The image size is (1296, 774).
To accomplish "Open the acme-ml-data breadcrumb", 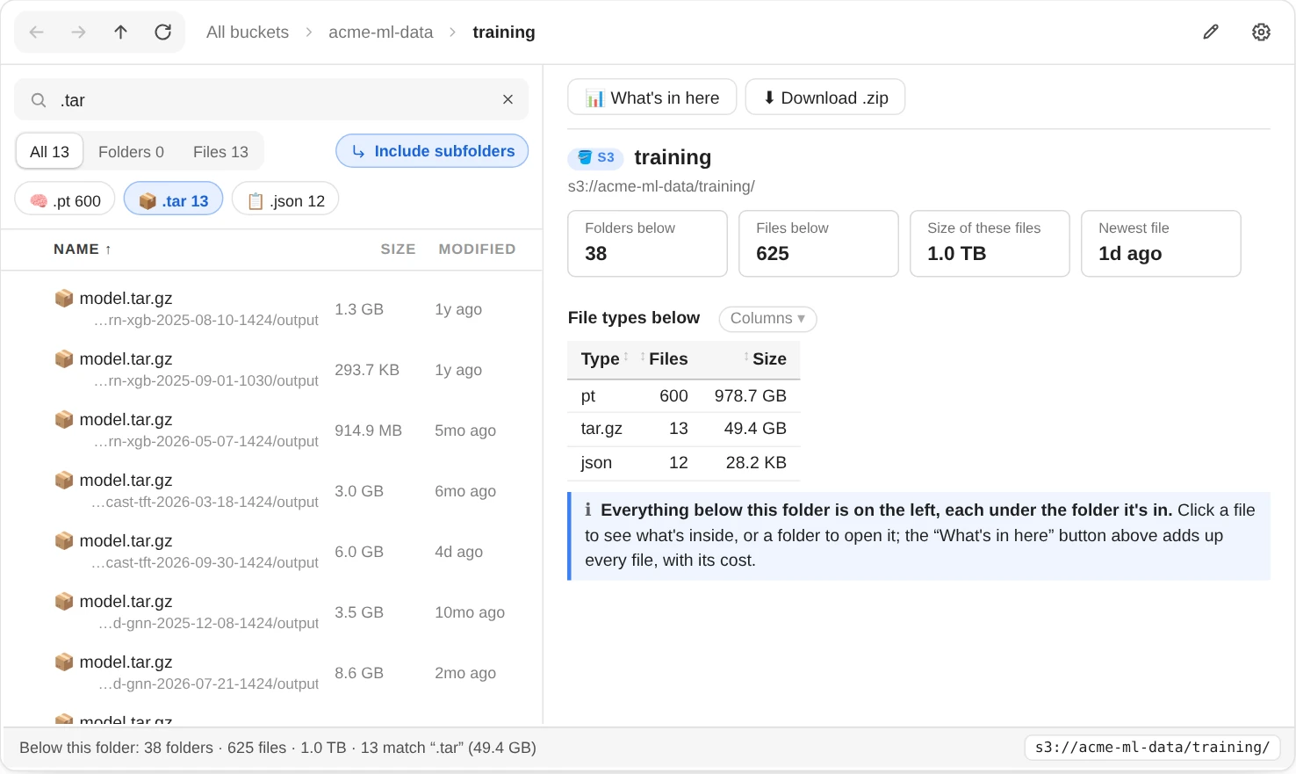I will point(381,33).
